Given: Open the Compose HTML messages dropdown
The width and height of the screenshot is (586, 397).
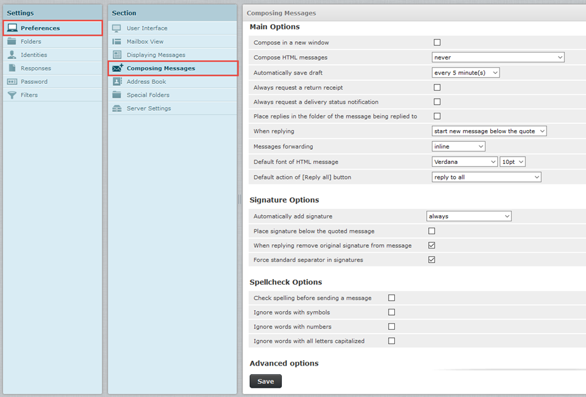Looking at the screenshot, I should coord(498,57).
